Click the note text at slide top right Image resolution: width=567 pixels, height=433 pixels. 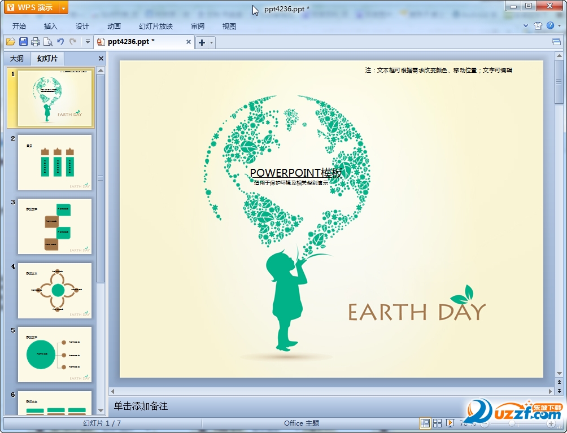coord(438,70)
